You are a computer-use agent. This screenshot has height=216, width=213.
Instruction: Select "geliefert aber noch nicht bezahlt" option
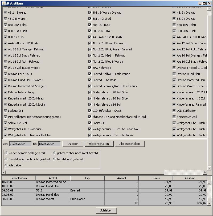tap(54, 153)
